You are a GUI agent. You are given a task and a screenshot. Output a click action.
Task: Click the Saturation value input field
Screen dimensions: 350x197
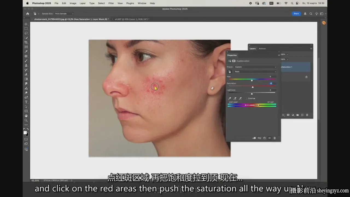pyautogui.click(x=272, y=83)
